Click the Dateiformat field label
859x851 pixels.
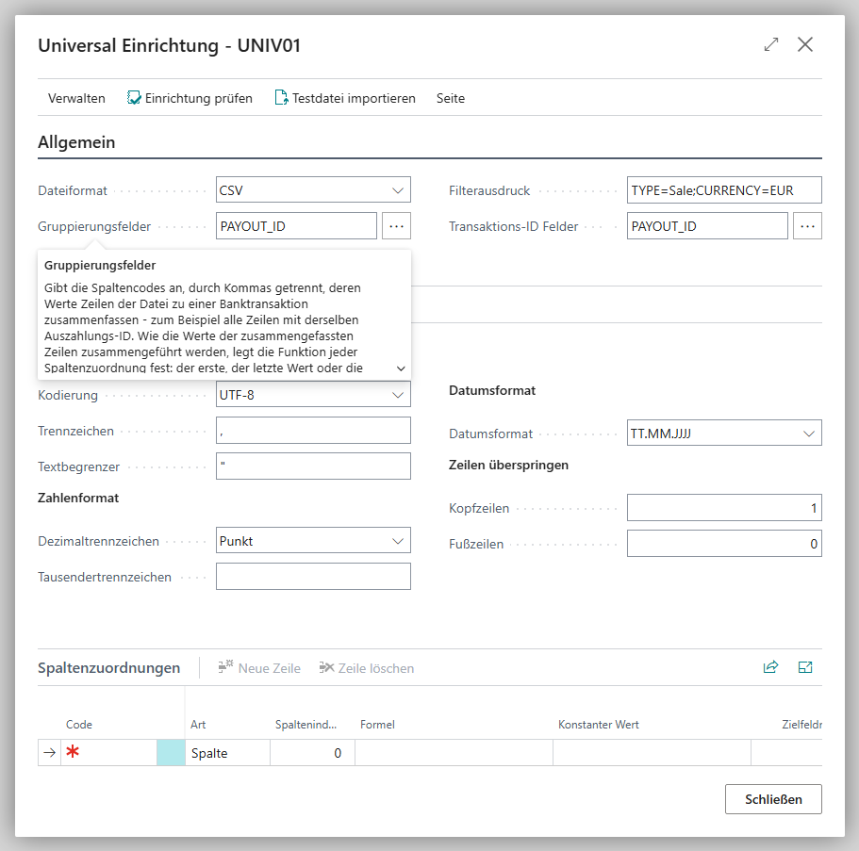[73, 190]
